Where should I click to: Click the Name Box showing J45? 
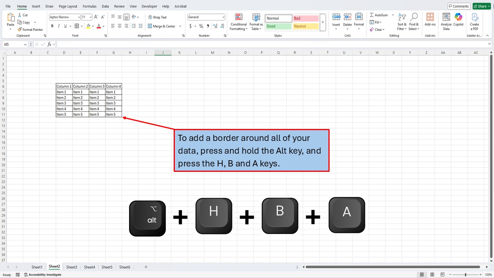(x=13, y=44)
